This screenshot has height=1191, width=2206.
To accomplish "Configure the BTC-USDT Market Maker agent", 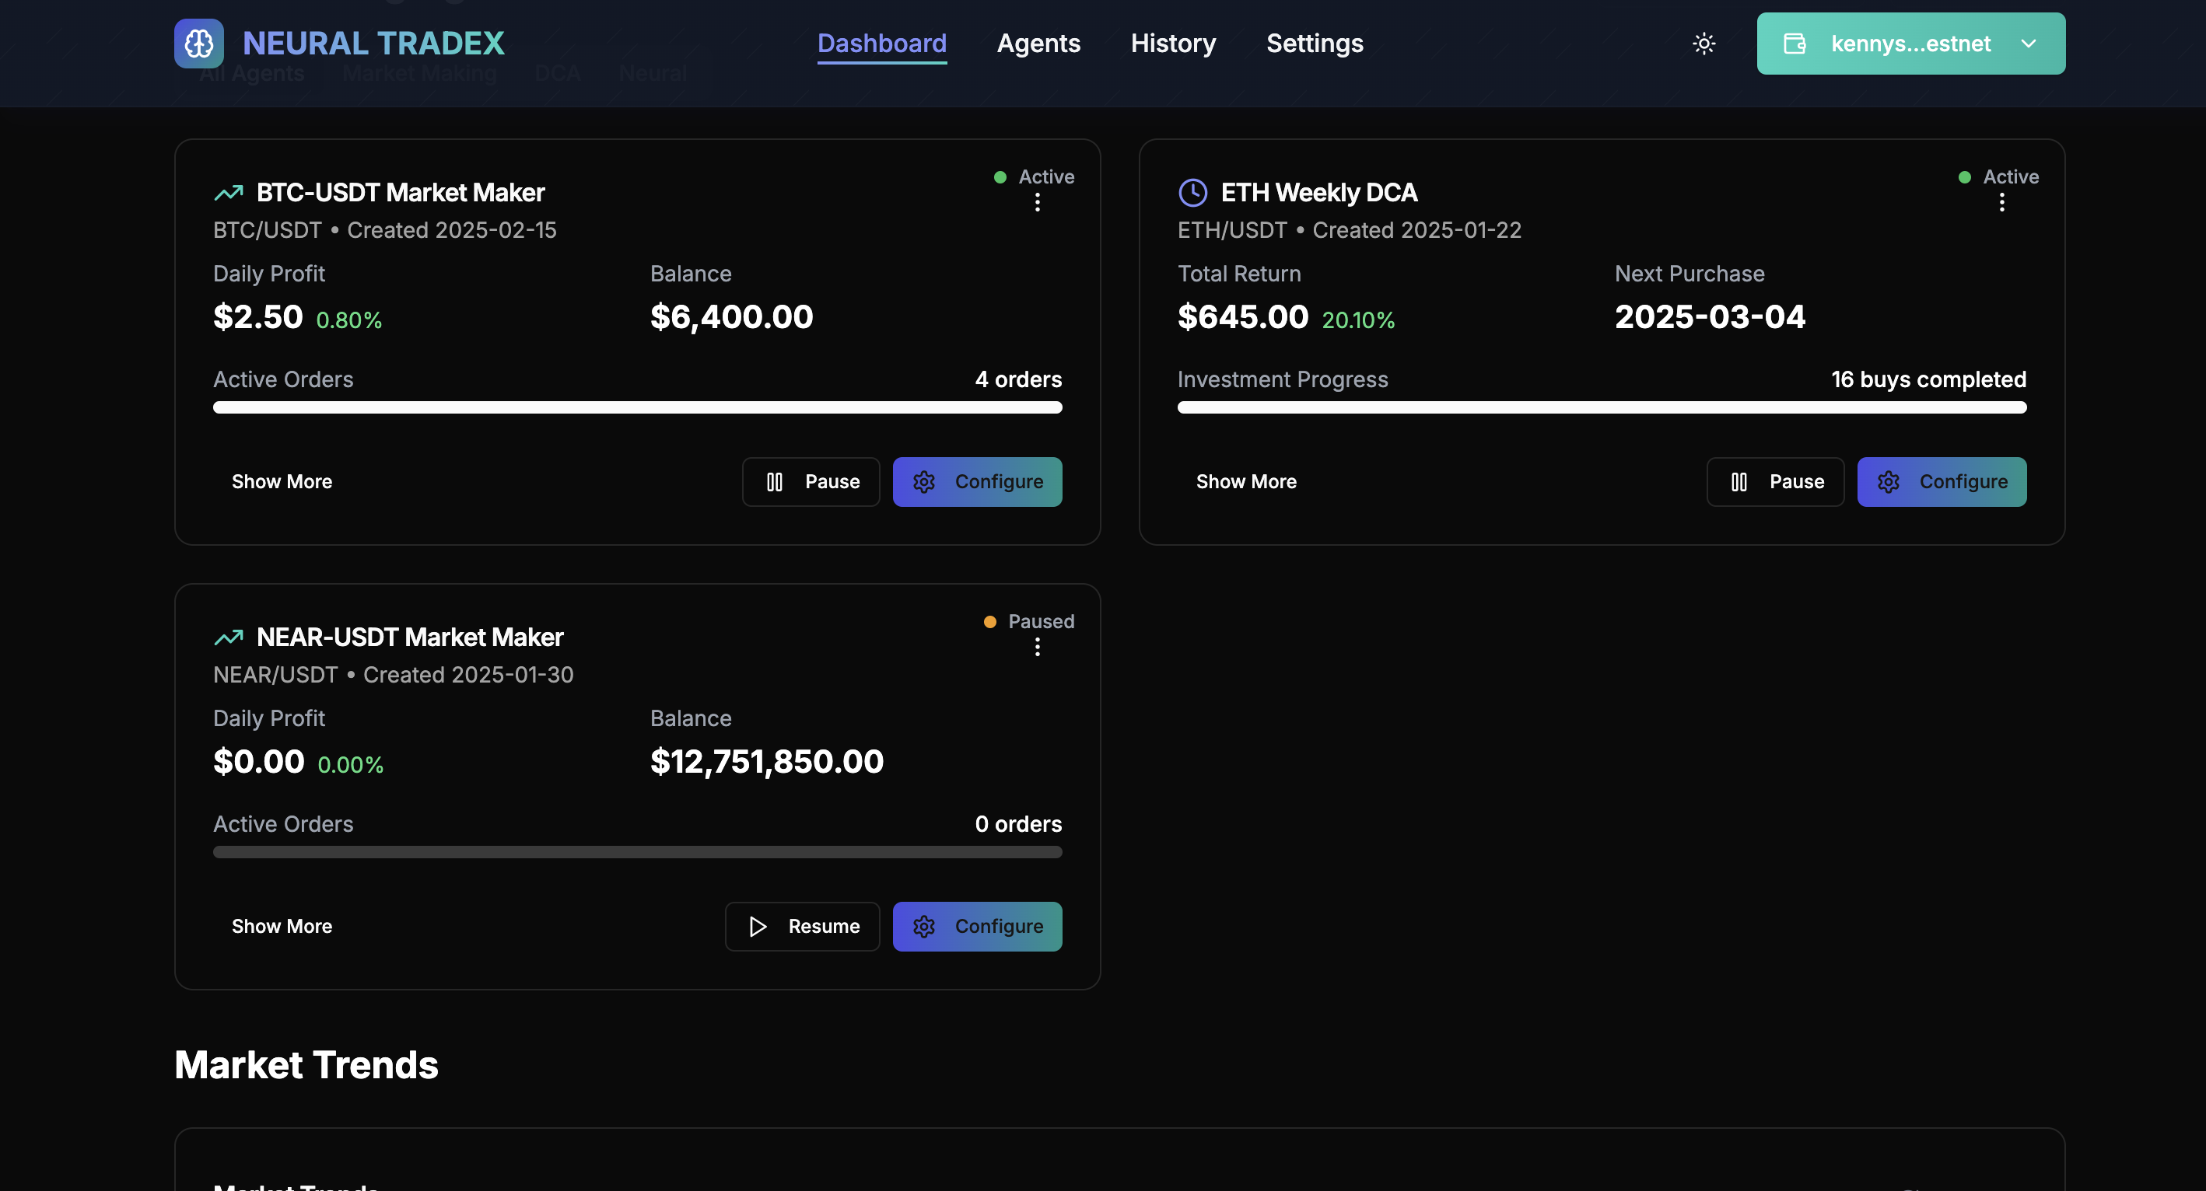I will (x=977, y=482).
